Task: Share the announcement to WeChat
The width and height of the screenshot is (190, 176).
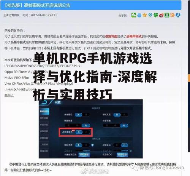Action: pyautogui.click(x=134, y=15)
